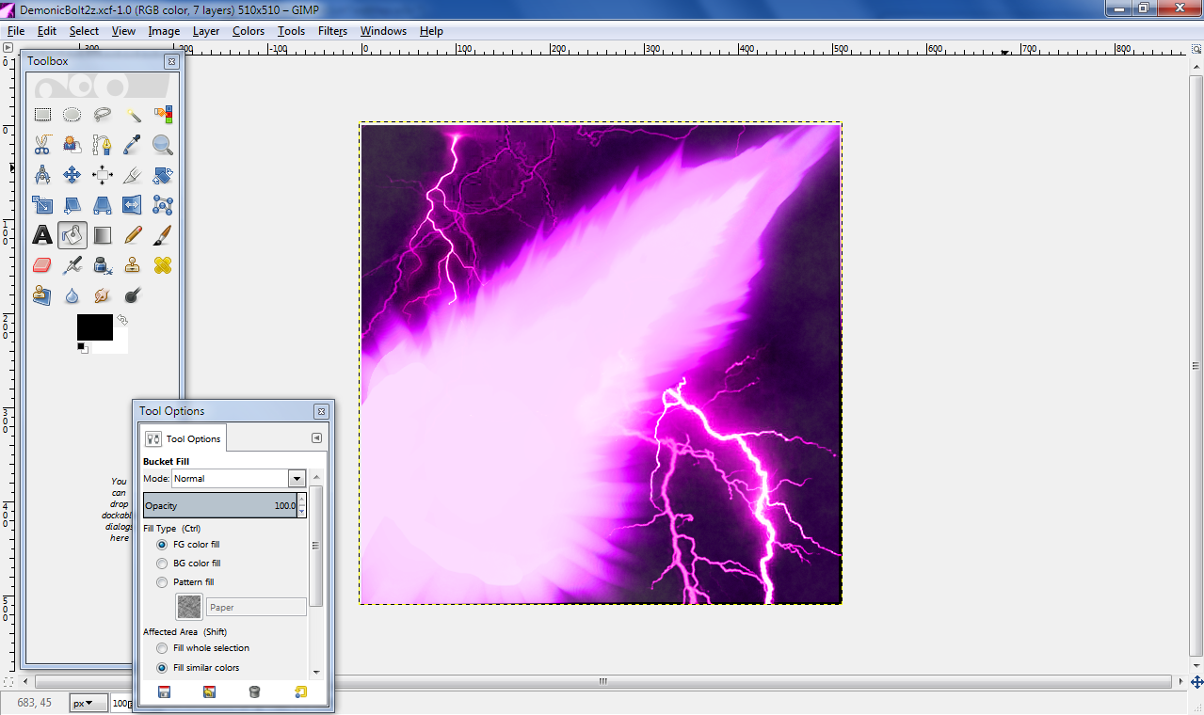Choose Fill whole selection option
The image size is (1204, 715).
click(202, 648)
